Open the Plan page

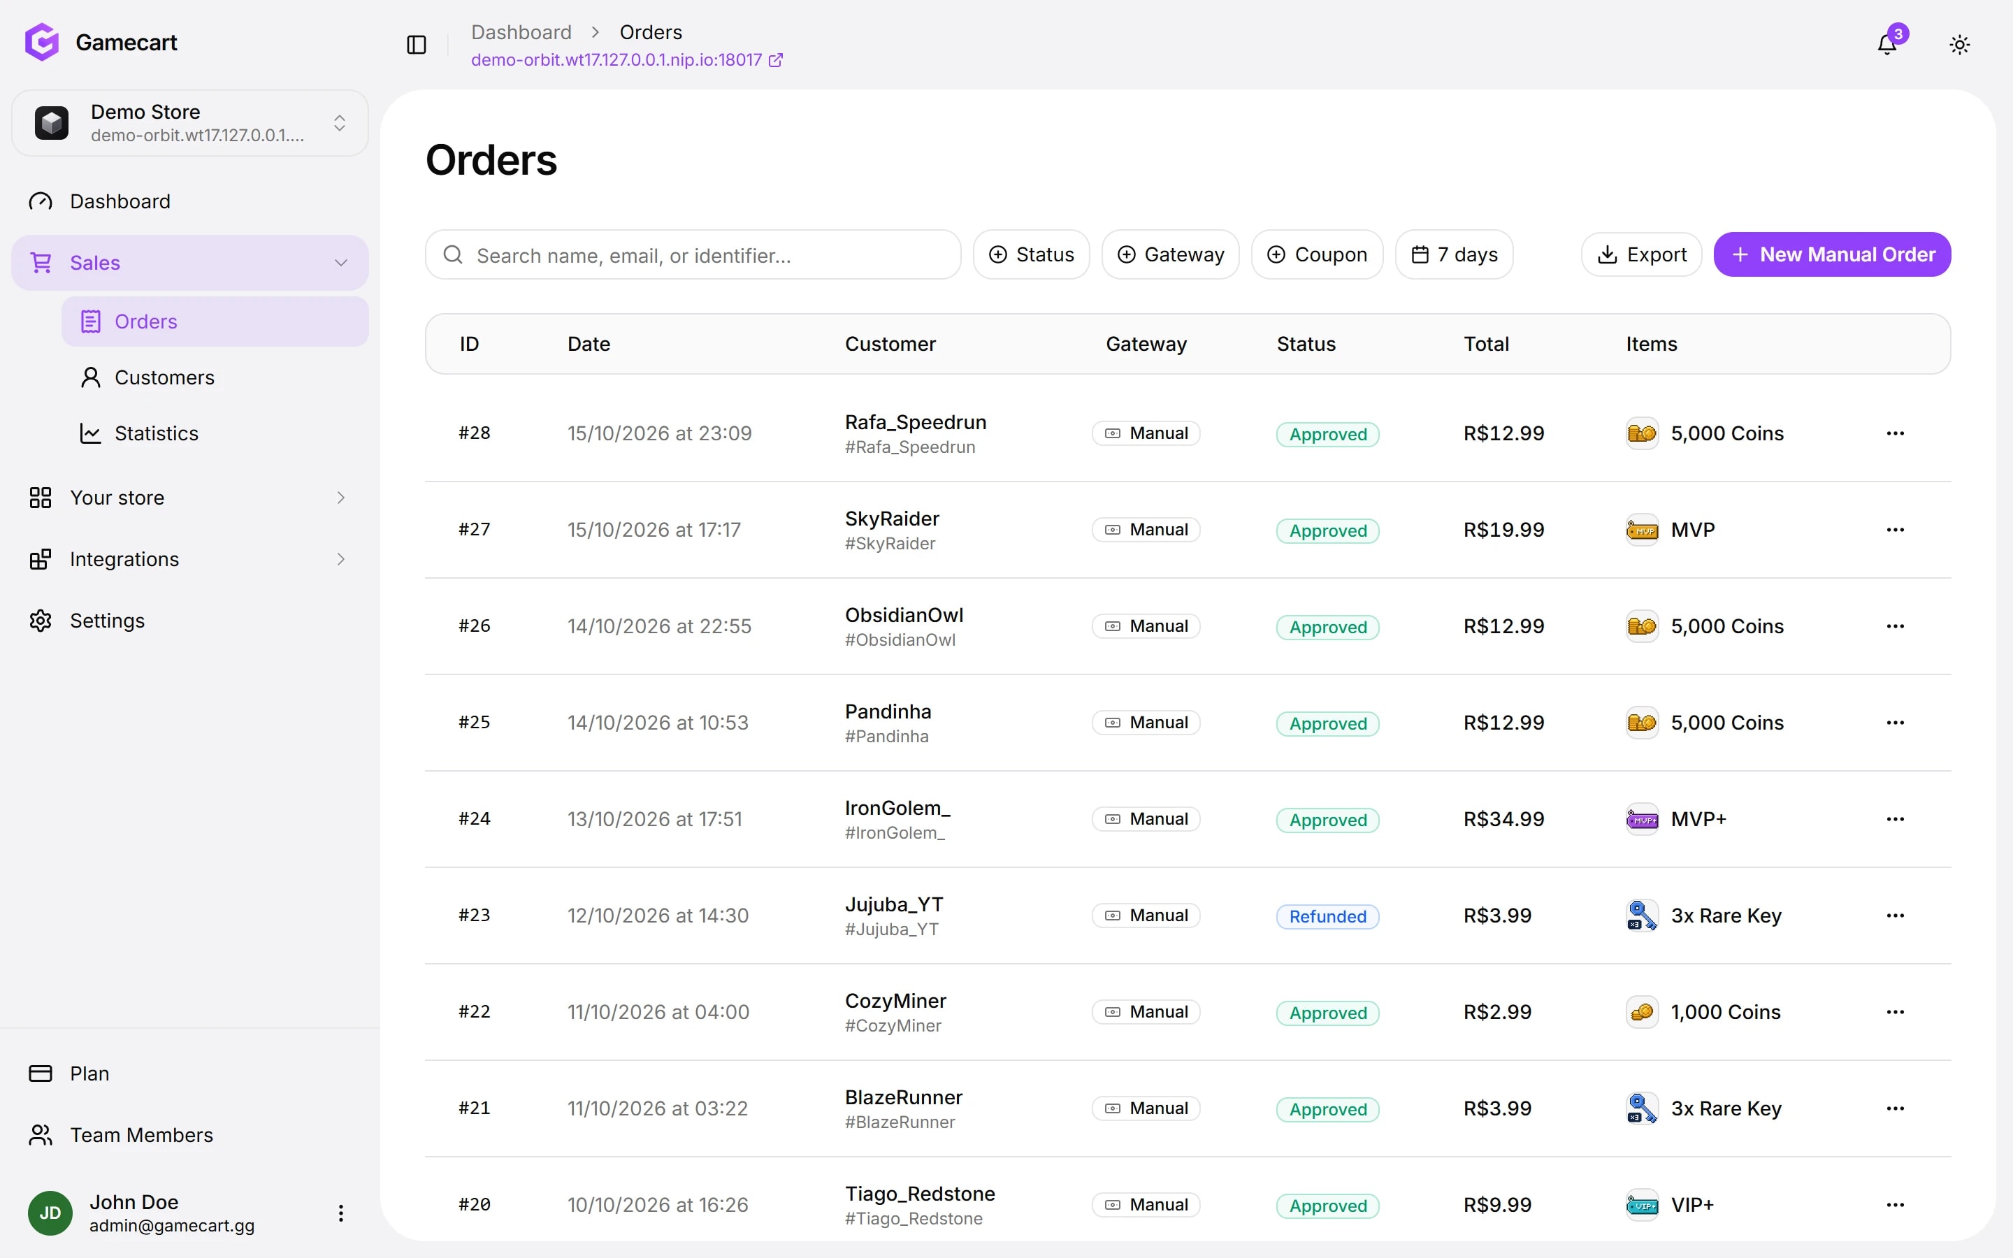(189, 1073)
